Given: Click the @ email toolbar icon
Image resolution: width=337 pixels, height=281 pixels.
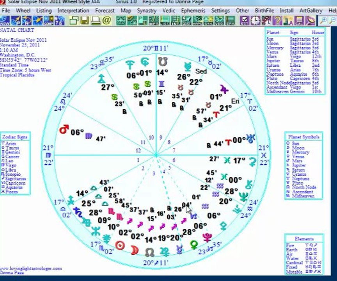Looking at the screenshot, I should coord(107,21).
